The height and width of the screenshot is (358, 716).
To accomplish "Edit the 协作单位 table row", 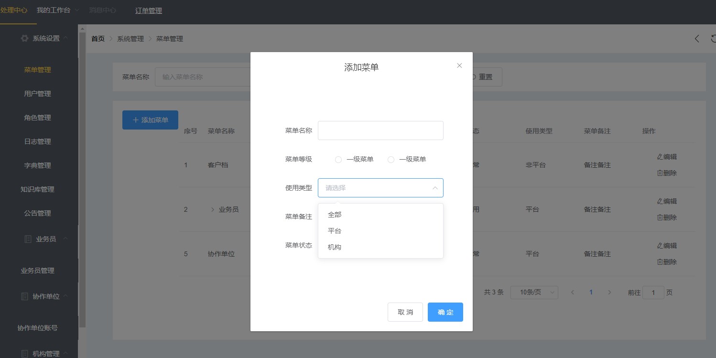I will 667,246.
